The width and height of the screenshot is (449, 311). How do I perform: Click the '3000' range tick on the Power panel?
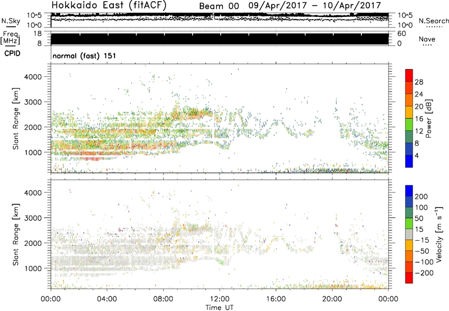click(33, 102)
